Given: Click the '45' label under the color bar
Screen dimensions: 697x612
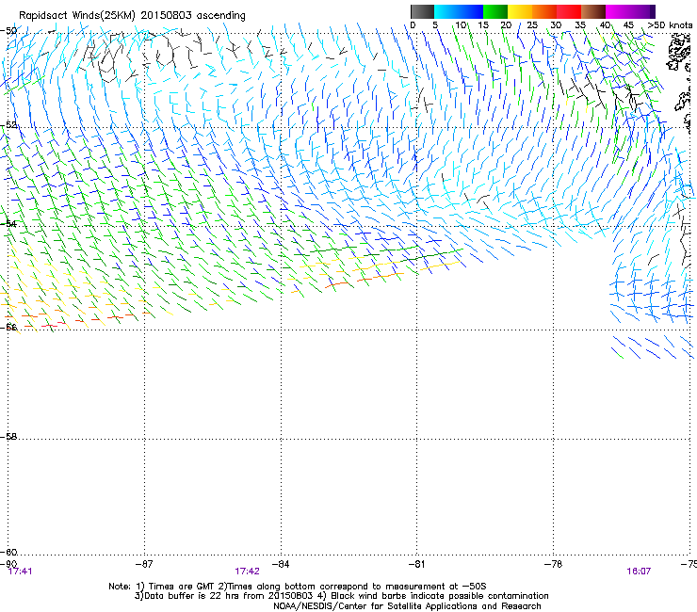Looking at the screenshot, I should coord(628,25).
